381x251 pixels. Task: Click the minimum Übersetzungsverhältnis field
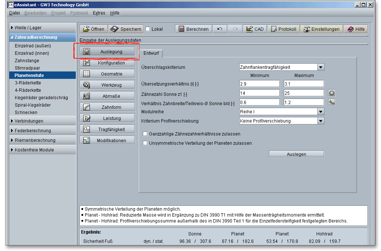pos(259,84)
